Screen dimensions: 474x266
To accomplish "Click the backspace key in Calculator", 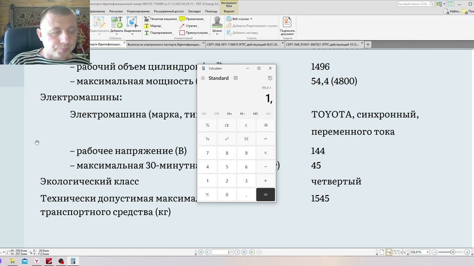I will coord(266,125).
